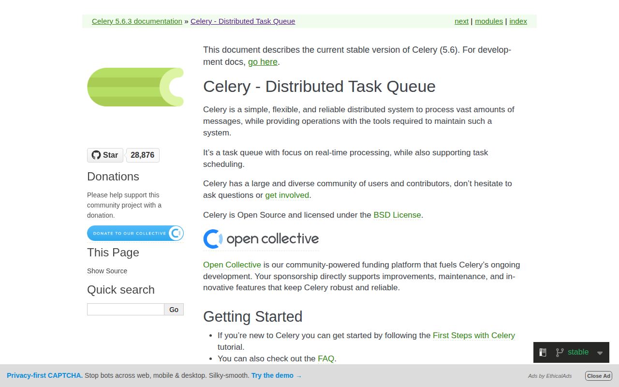
Task: Open the Open Collective logo image link
Action: [x=261, y=239]
